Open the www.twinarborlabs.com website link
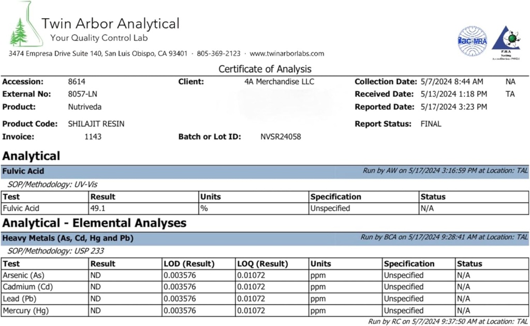The image size is (530, 326). pyautogui.click(x=287, y=53)
